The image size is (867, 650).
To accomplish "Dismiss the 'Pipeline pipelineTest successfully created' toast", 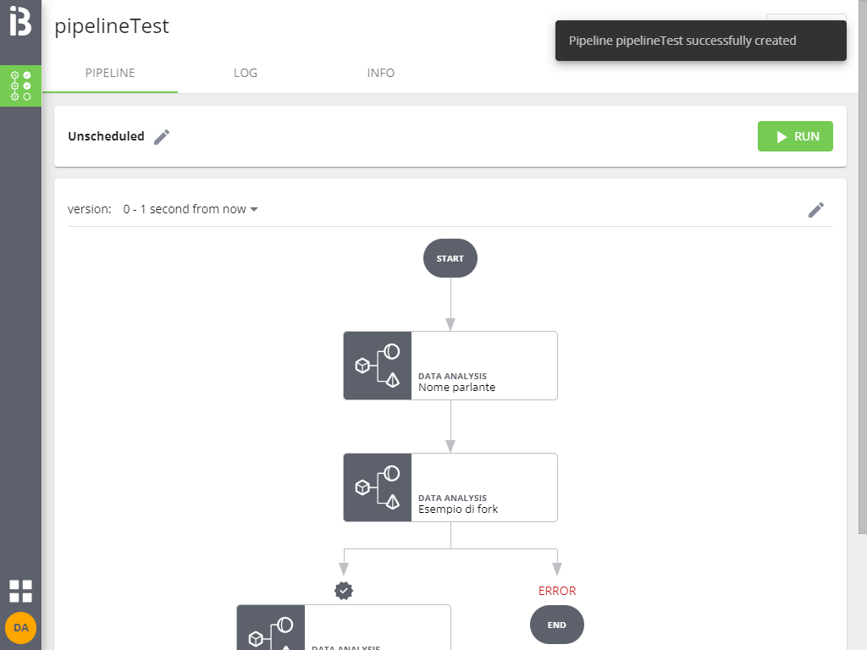I will coord(700,40).
